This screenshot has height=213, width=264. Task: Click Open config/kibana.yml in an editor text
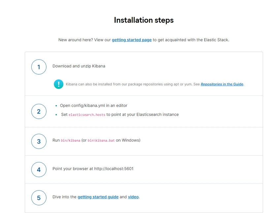click(x=94, y=106)
